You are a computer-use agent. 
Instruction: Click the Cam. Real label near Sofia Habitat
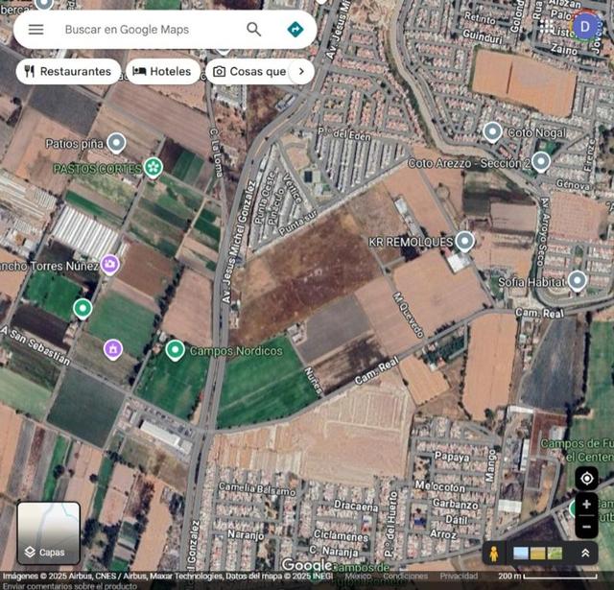540,313
